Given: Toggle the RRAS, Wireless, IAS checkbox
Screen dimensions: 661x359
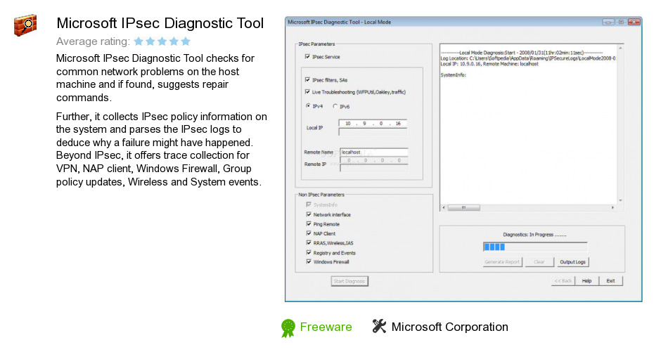Looking at the screenshot, I should click(309, 242).
